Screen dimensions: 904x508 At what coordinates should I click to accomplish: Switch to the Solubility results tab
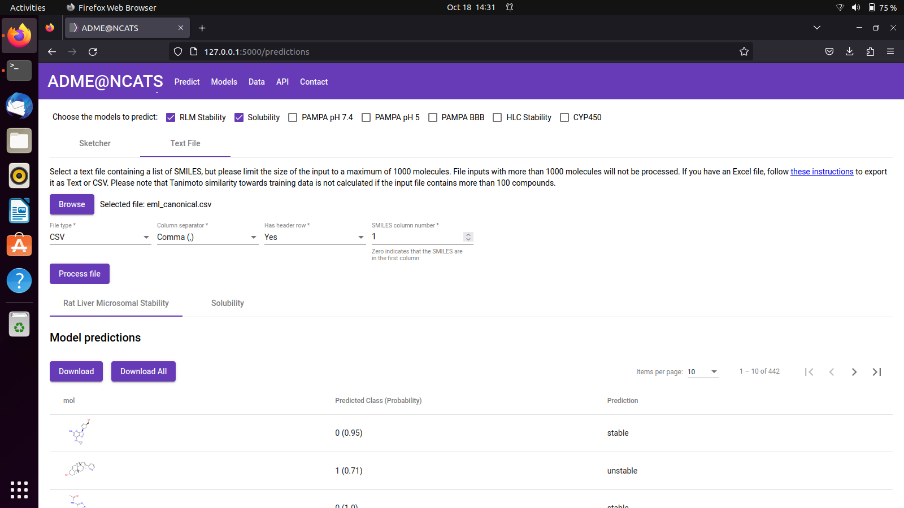click(227, 303)
